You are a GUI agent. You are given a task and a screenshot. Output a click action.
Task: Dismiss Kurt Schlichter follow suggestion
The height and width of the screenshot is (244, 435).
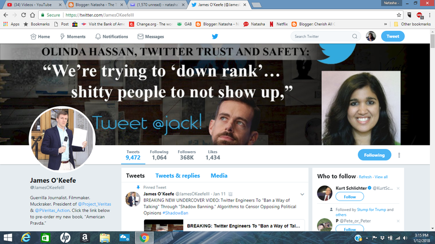(398, 188)
